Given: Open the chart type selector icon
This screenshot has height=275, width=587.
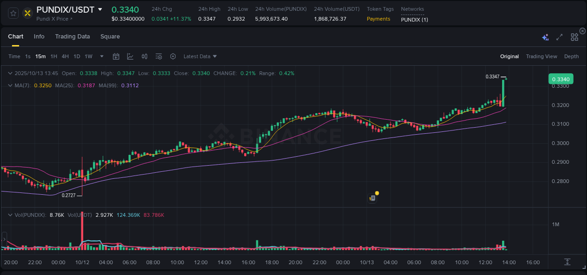Looking at the screenshot, I should [130, 56].
